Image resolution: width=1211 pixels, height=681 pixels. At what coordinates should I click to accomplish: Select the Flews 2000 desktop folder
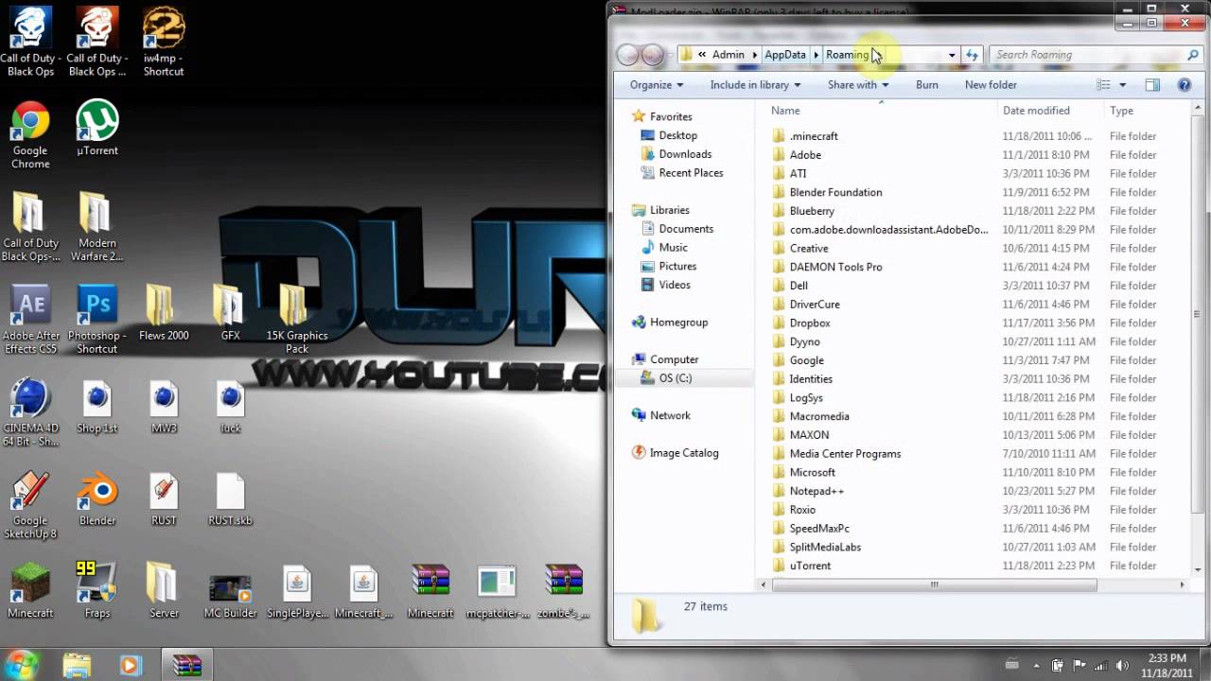(x=164, y=314)
